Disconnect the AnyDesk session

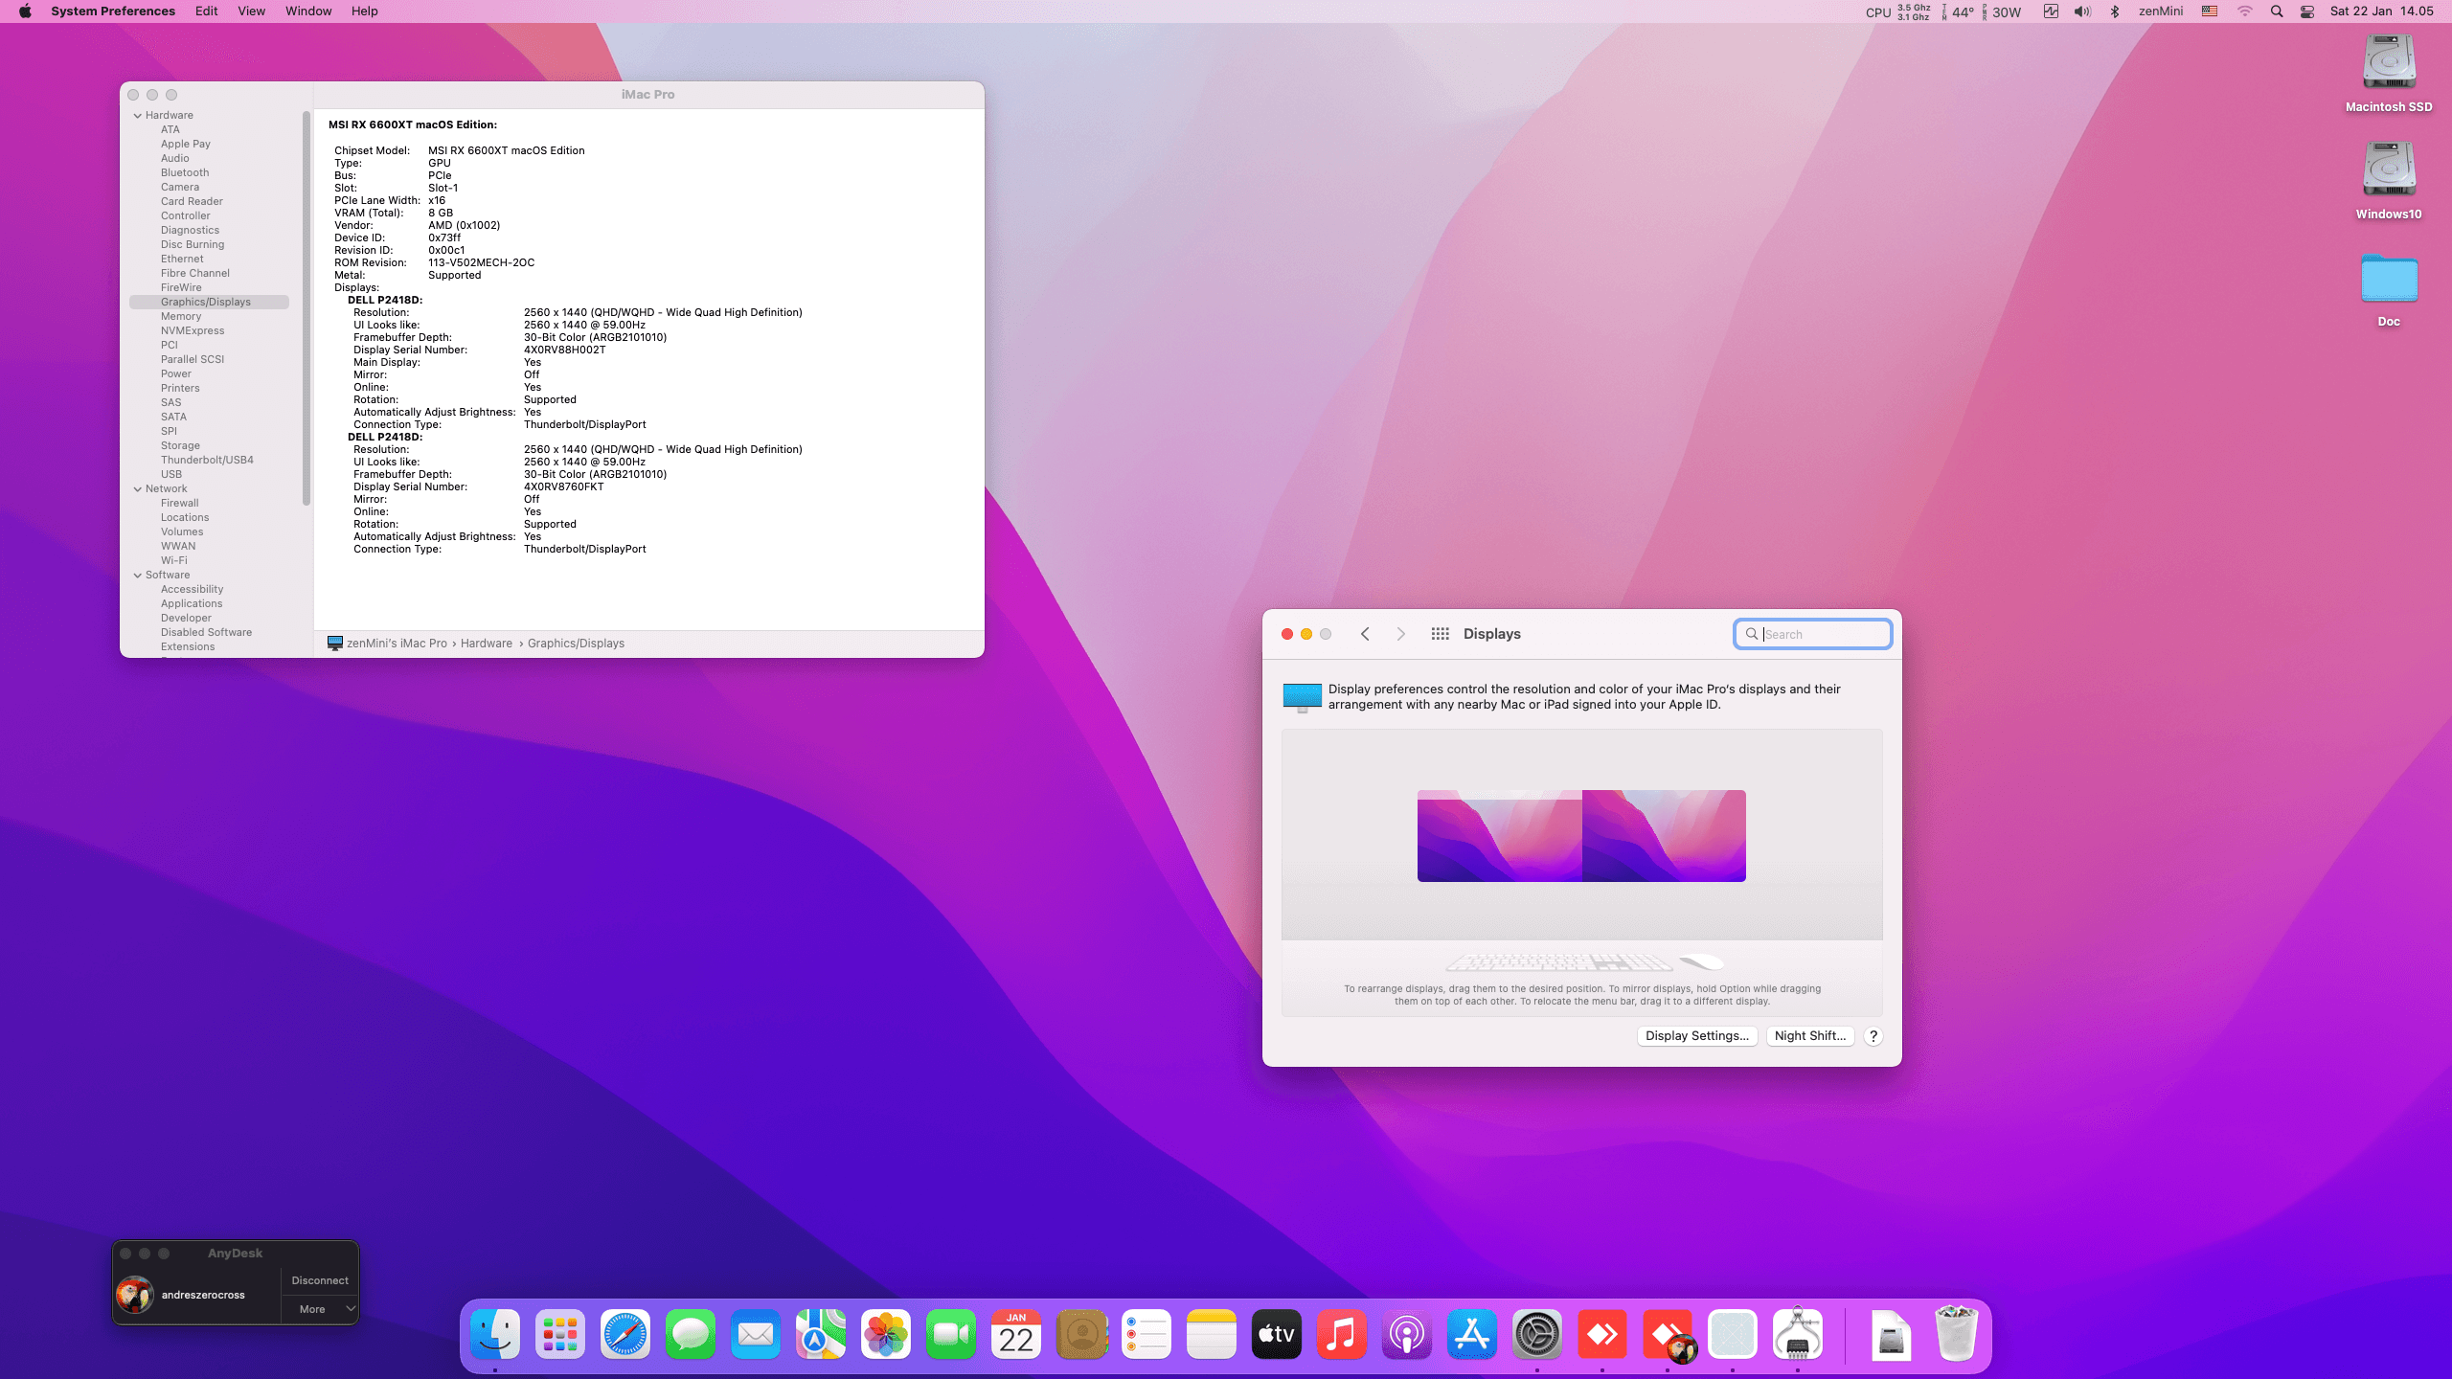click(320, 1280)
